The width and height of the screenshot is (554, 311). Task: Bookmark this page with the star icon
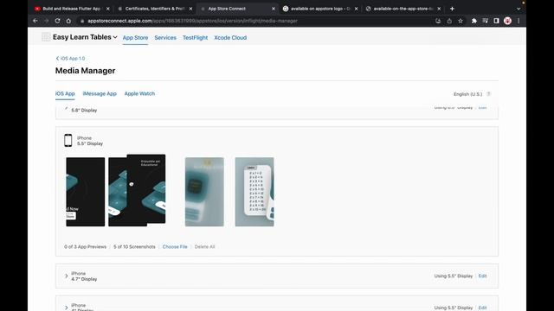click(461, 21)
